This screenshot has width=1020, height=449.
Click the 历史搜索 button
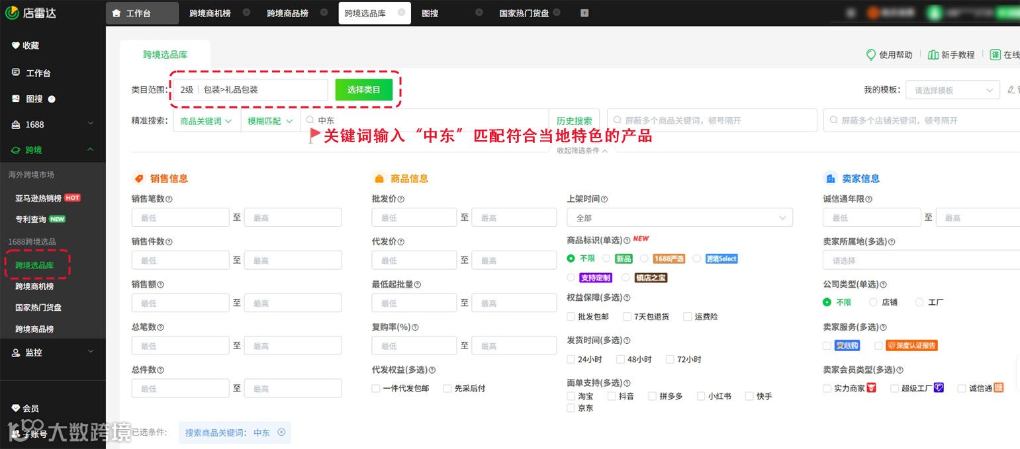[x=574, y=121]
